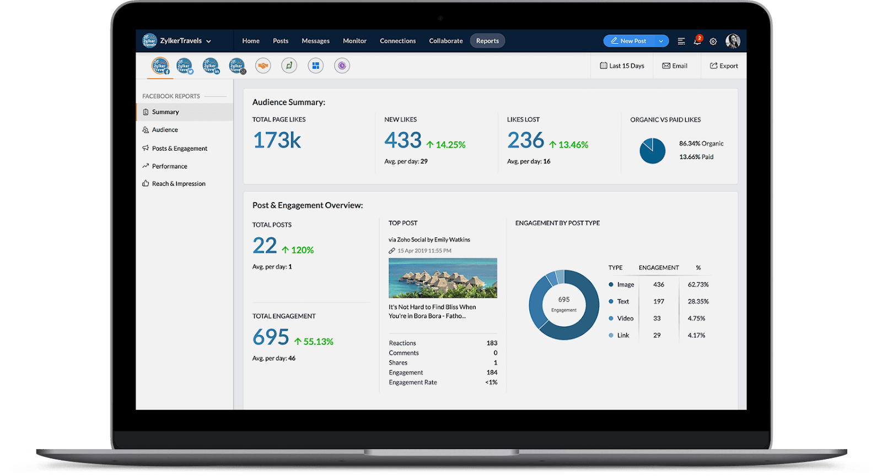Click 'via Zoho Social by Emily Watkins' text
882x476 pixels.
click(429, 239)
